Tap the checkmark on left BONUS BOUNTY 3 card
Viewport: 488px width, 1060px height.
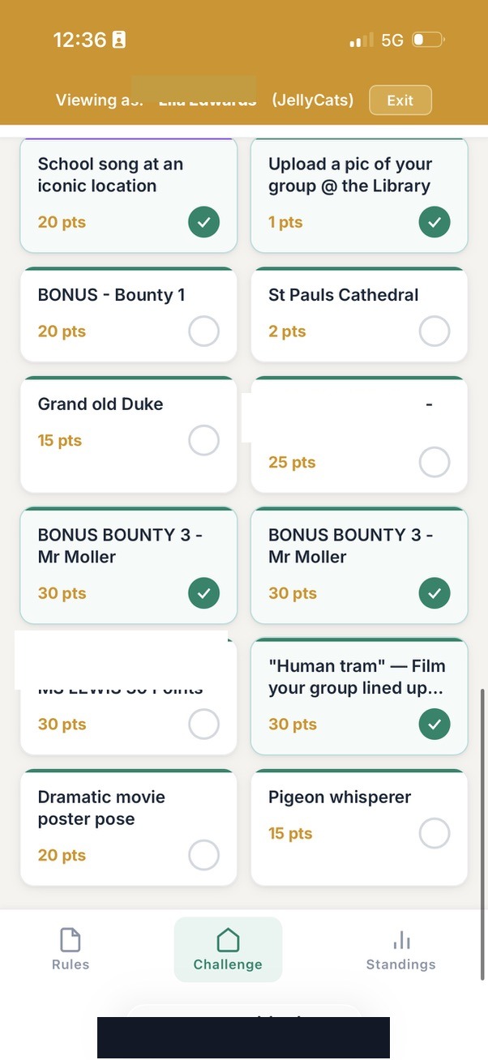pyautogui.click(x=203, y=592)
